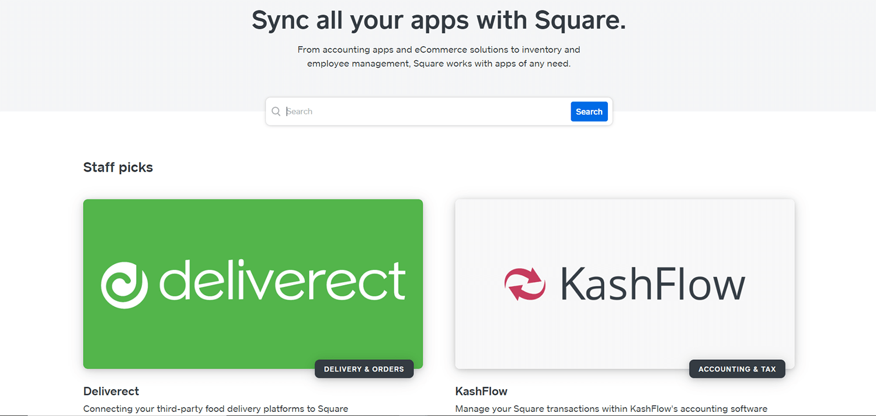This screenshot has width=876, height=416.
Task: Click the blue Search button
Action: click(589, 112)
